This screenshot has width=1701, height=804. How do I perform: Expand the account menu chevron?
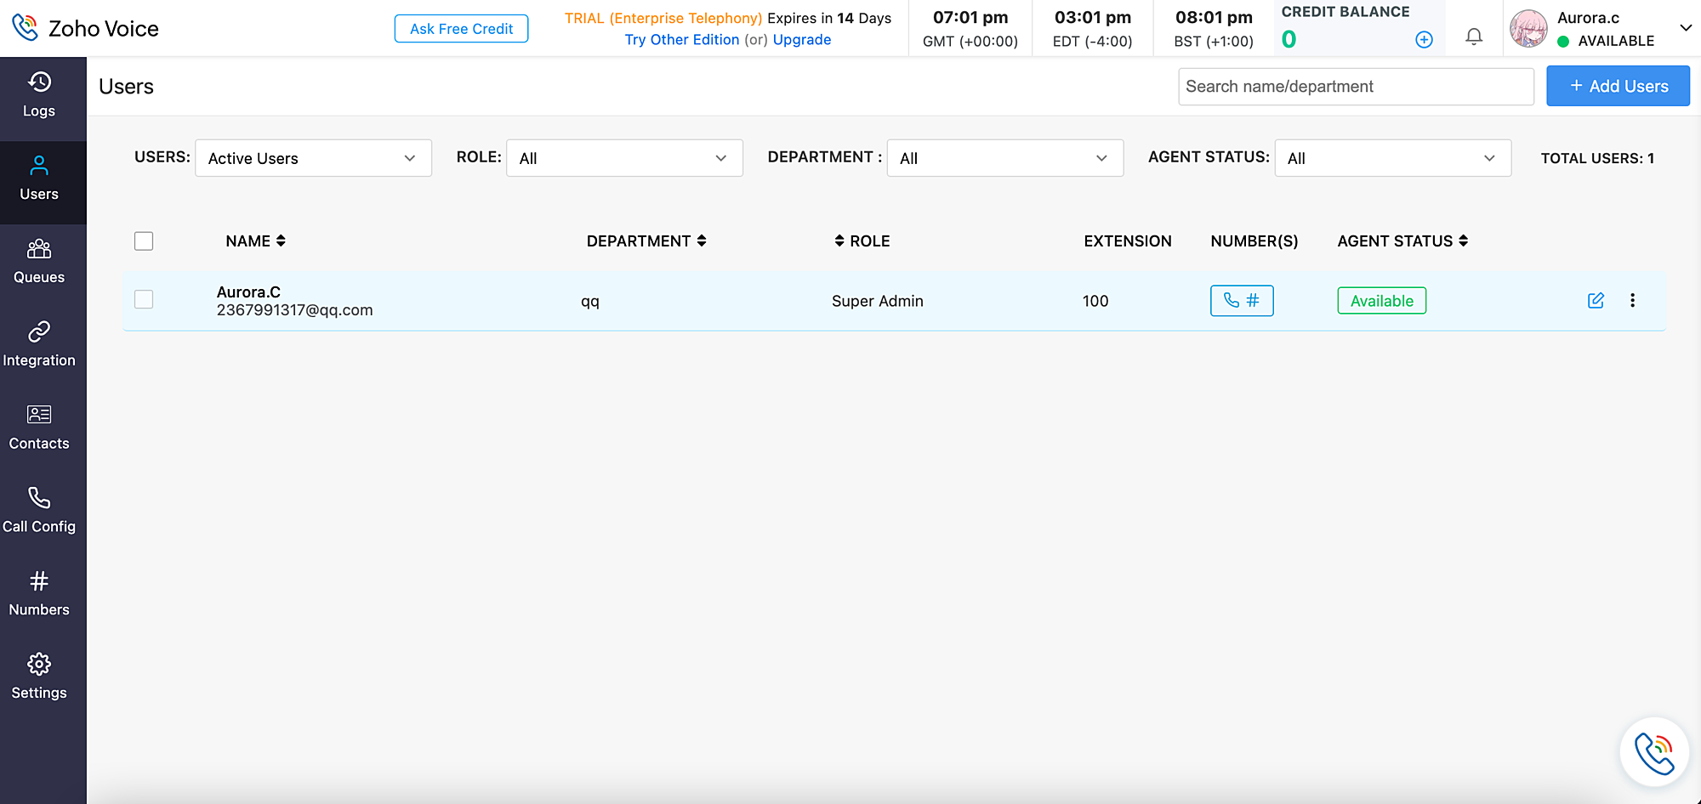pyautogui.click(x=1686, y=28)
